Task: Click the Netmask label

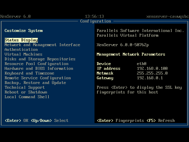Action: [x=105, y=73]
